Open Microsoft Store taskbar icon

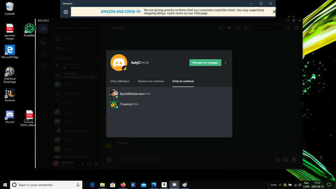(113, 185)
